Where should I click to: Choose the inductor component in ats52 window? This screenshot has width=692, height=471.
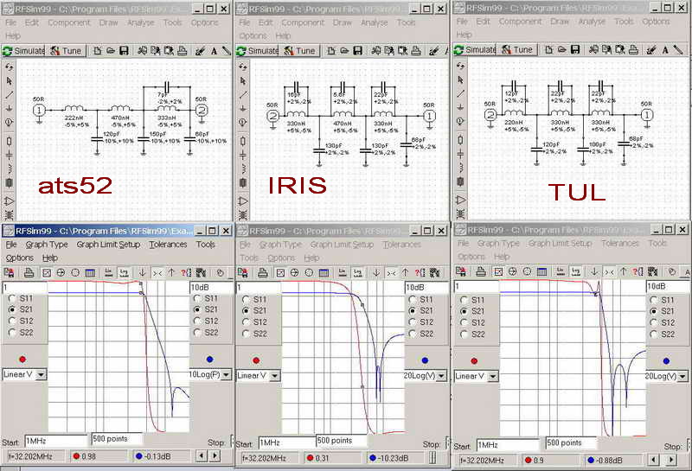pos(10,169)
